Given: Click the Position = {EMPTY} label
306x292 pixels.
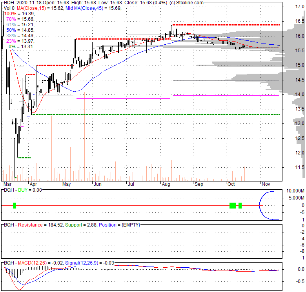Looking at the screenshot, I should pyautogui.click(x=119, y=225).
